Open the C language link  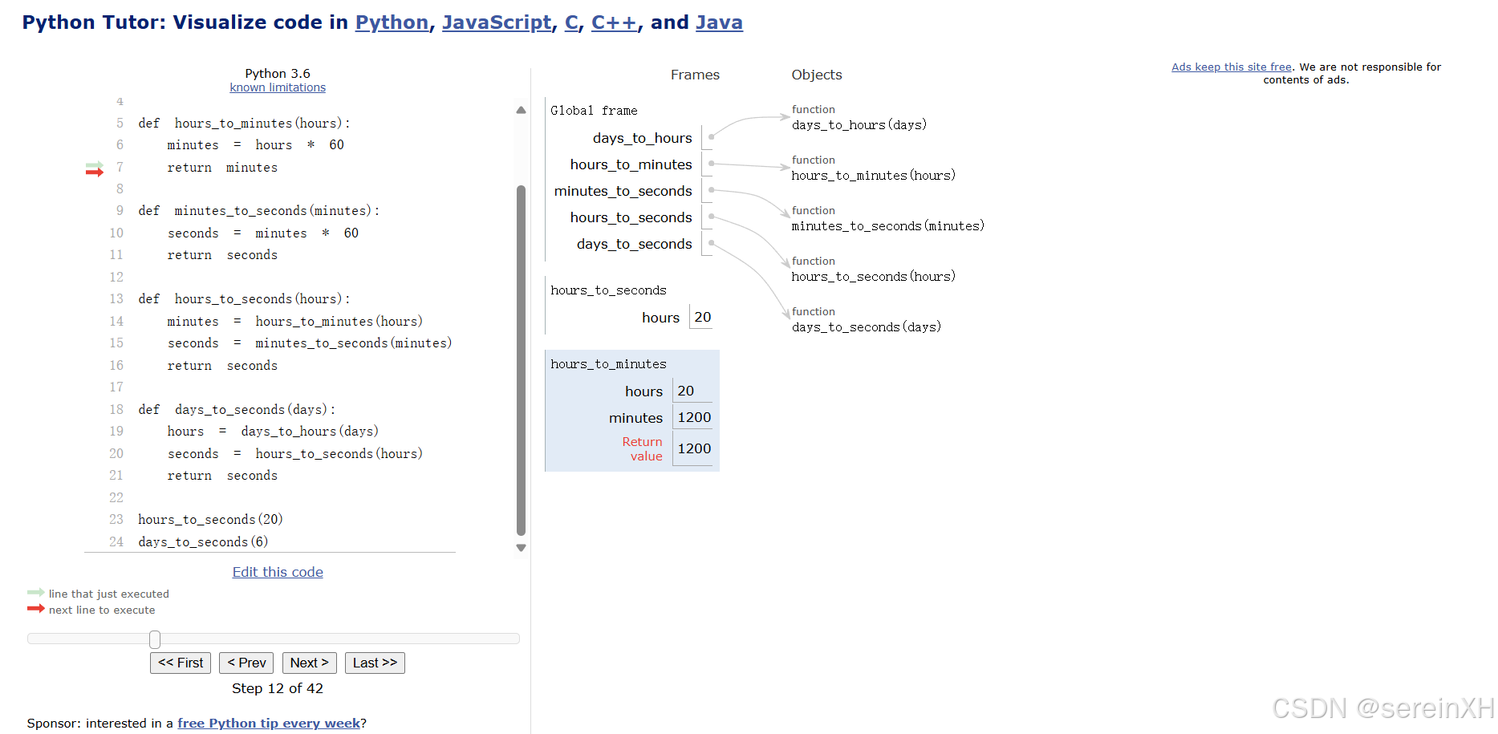point(571,22)
